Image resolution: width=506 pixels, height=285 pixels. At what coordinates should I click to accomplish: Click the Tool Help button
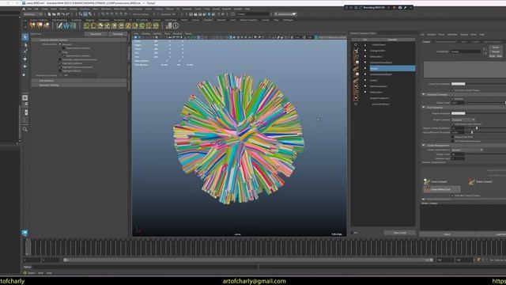click(118, 34)
